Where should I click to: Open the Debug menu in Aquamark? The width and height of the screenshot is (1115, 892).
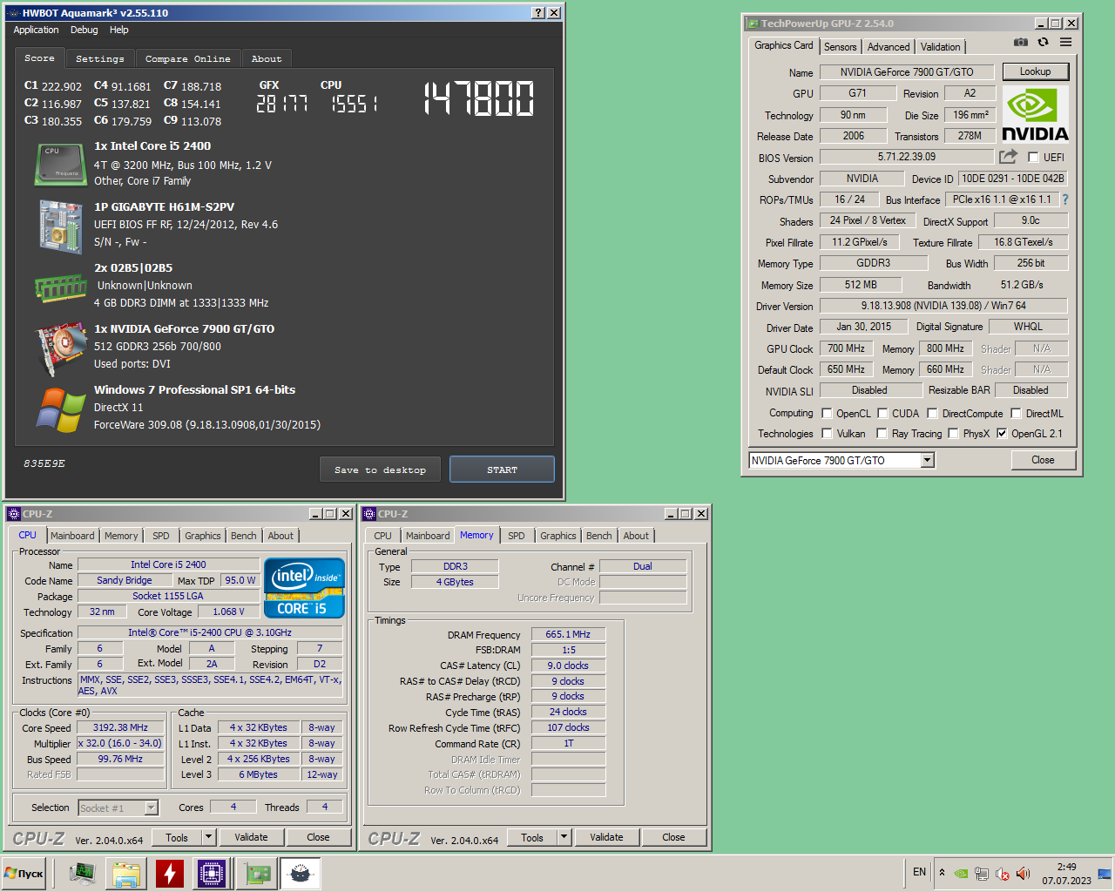pos(84,30)
